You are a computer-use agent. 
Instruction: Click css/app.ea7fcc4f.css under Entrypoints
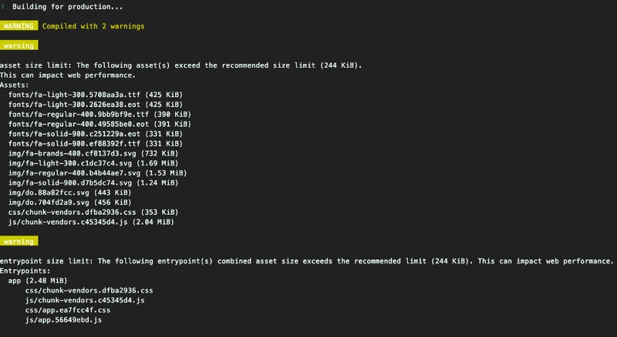pyautogui.click(x=68, y=310)
